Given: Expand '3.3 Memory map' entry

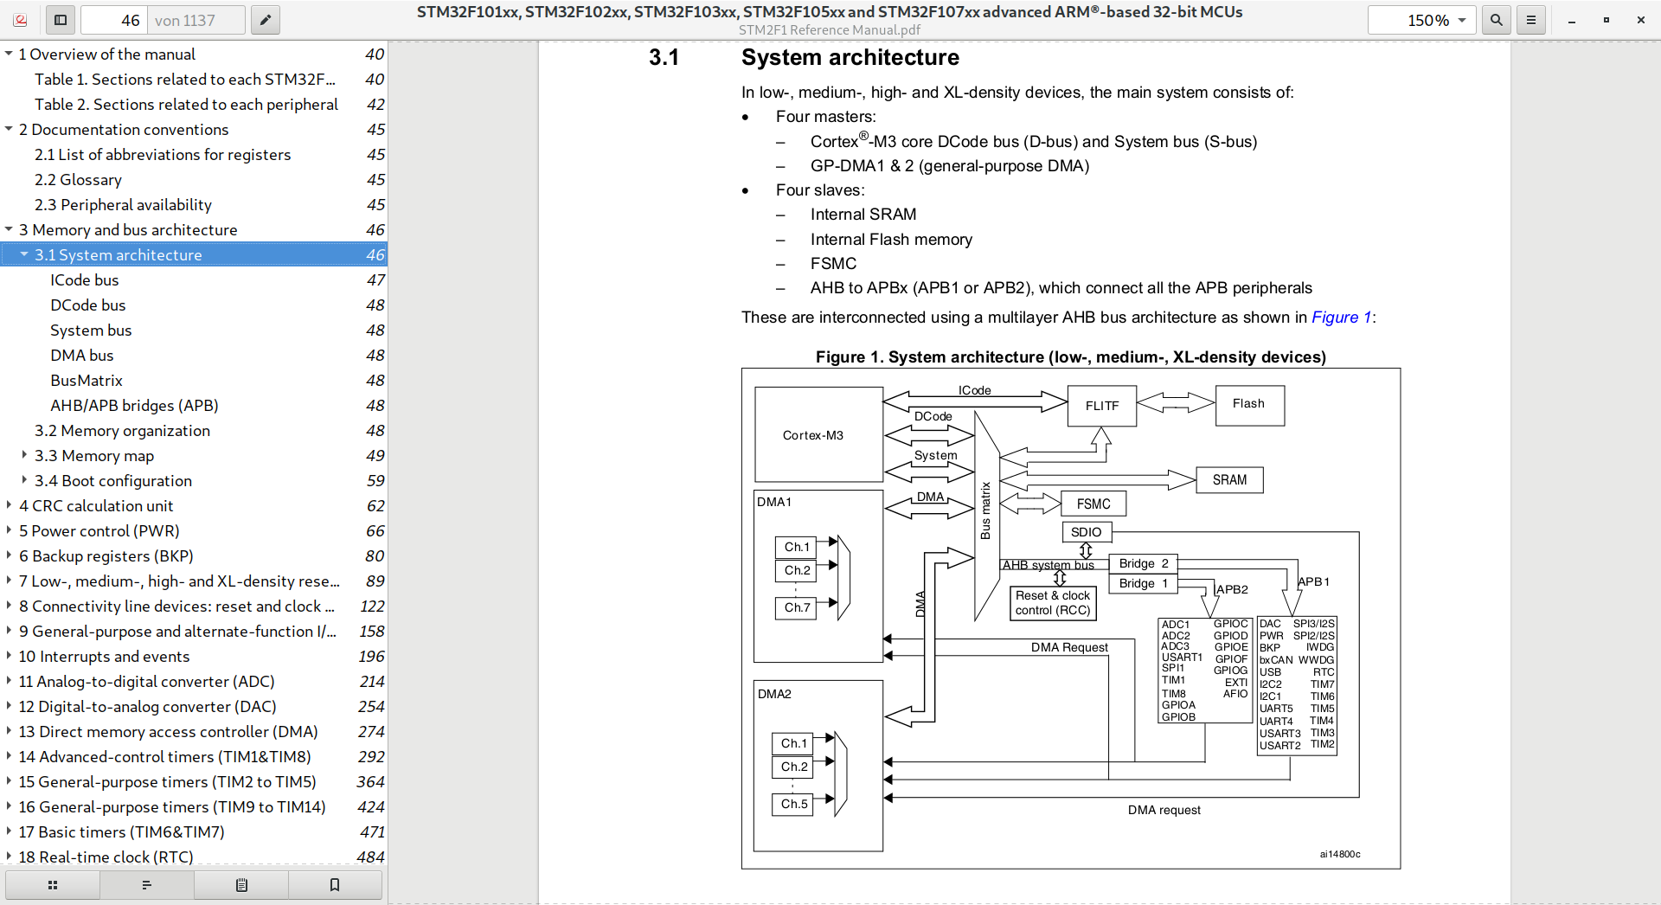Looking at the screenshot, I should 24,455.
